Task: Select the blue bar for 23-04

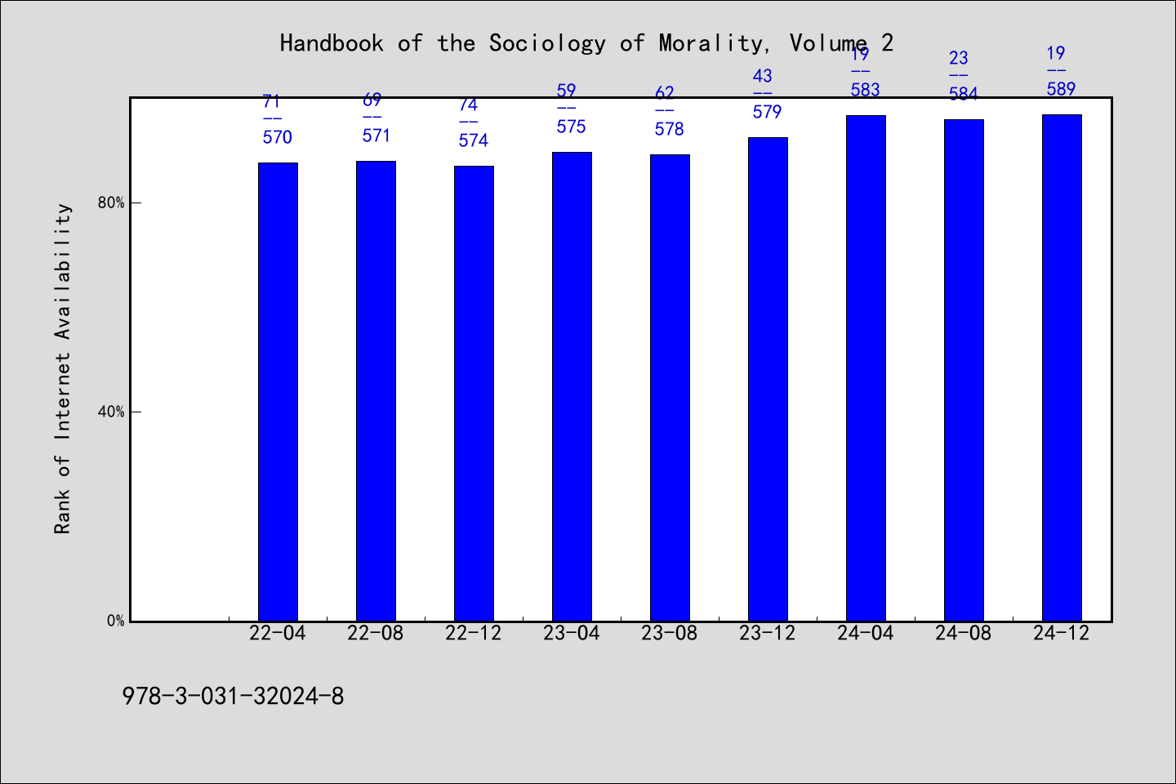Action: [x=572, y=387]
